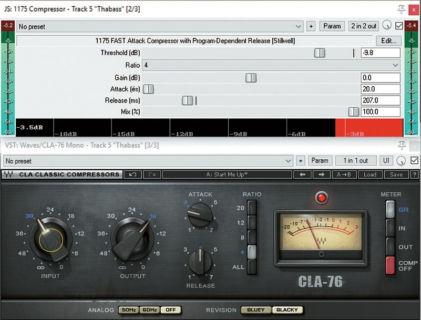Click the Waves logo in the CLA toolbar
The height and width of the screenshot is (320, 421).
click(8, 174)
